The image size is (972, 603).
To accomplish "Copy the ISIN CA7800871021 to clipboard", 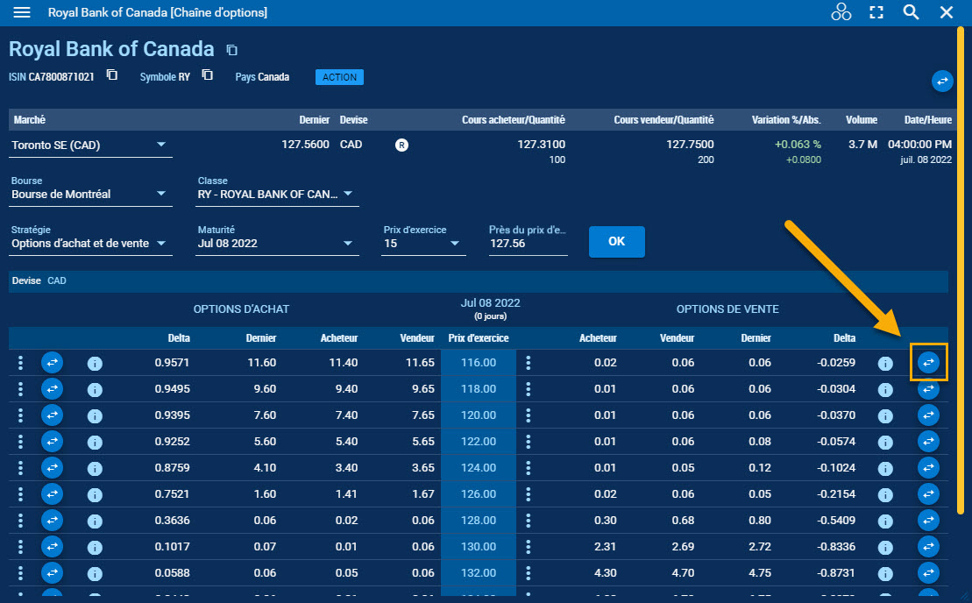I will pos(112,75).
